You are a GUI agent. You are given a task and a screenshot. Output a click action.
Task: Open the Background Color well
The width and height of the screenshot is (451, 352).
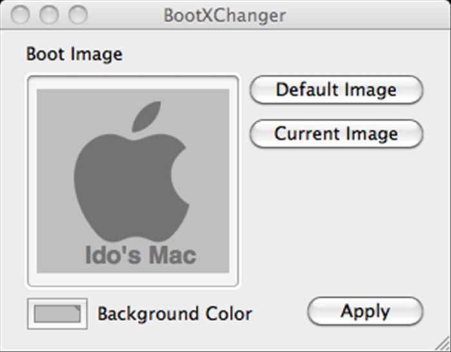coord(57,313)
